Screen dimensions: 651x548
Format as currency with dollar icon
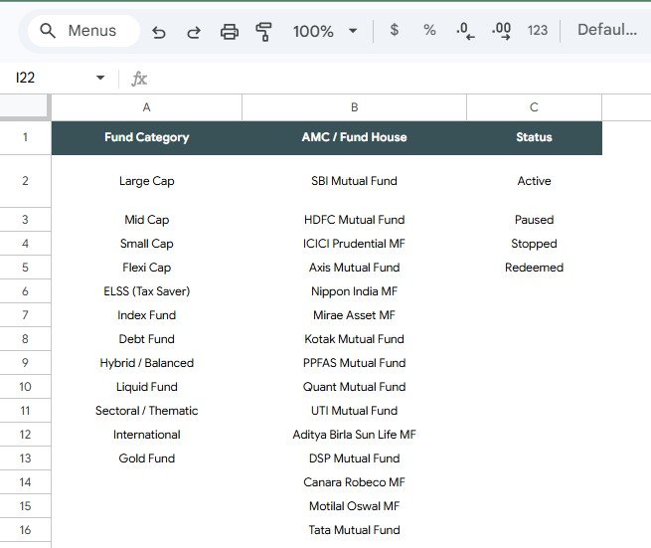point(394,30)
